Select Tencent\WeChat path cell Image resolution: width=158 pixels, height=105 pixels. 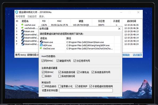90,49
